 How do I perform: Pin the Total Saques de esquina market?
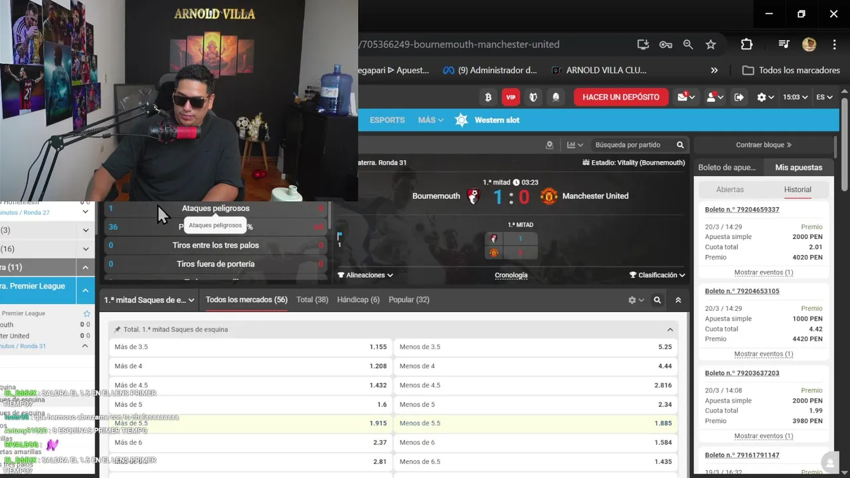tap(118, 329)
